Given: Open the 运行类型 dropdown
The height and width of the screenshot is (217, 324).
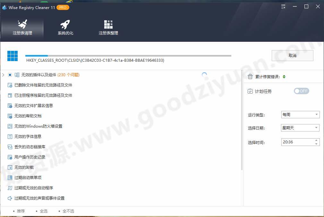Looking at the screenshot, I should [300, 114].
